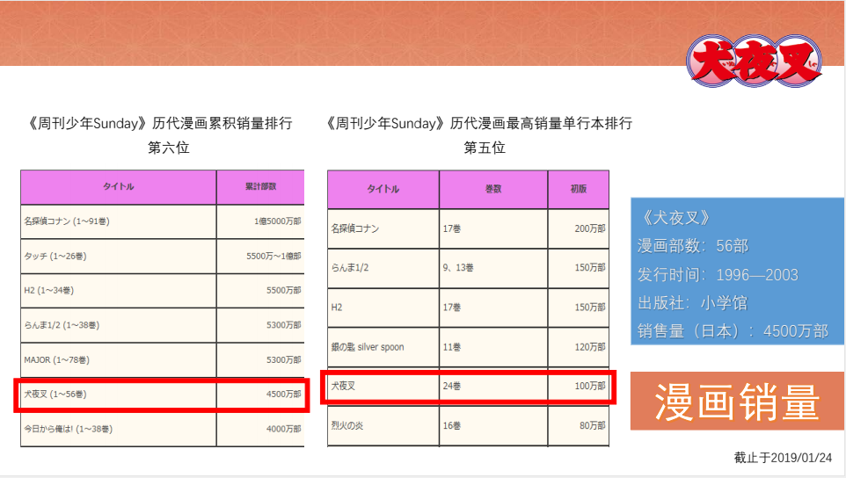Select the cell 銀の匙 silver spoon
The width and height of the screenshot is (846, 478).
(383, 347)
